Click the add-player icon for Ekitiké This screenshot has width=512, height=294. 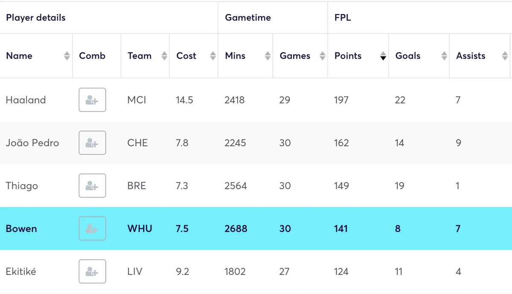pos(92,271)
